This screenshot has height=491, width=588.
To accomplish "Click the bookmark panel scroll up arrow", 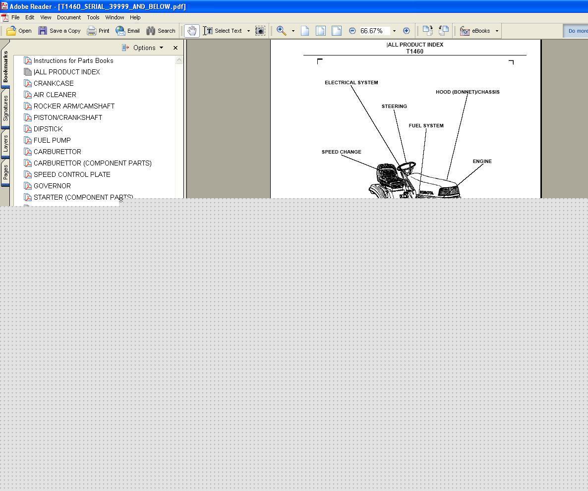I will tap(179, 60).
